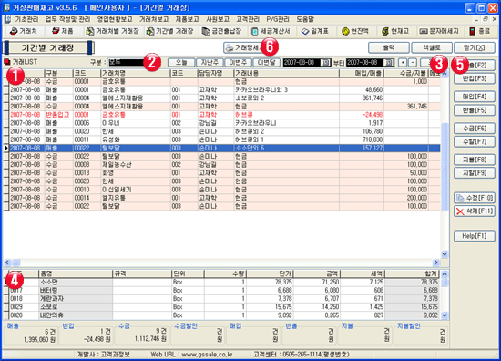Open the 기초관리 menu

(x=26, y=19)
